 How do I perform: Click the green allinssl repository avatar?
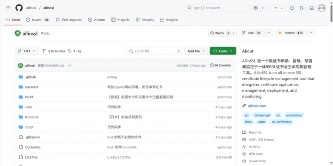(x=18, y=33)
